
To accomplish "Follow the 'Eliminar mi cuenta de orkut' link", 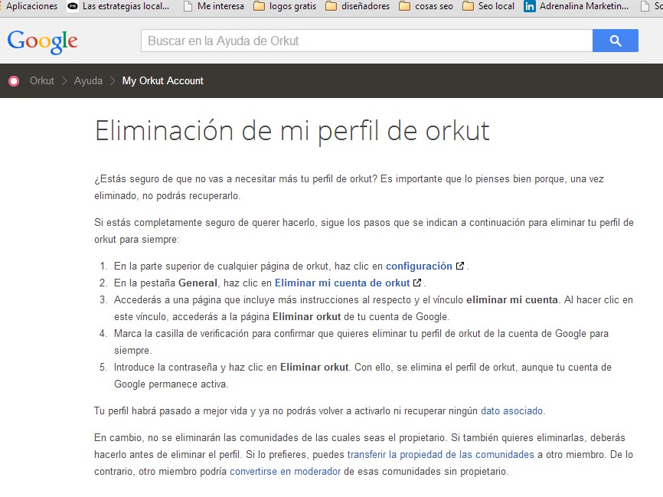I will (342, 283).
